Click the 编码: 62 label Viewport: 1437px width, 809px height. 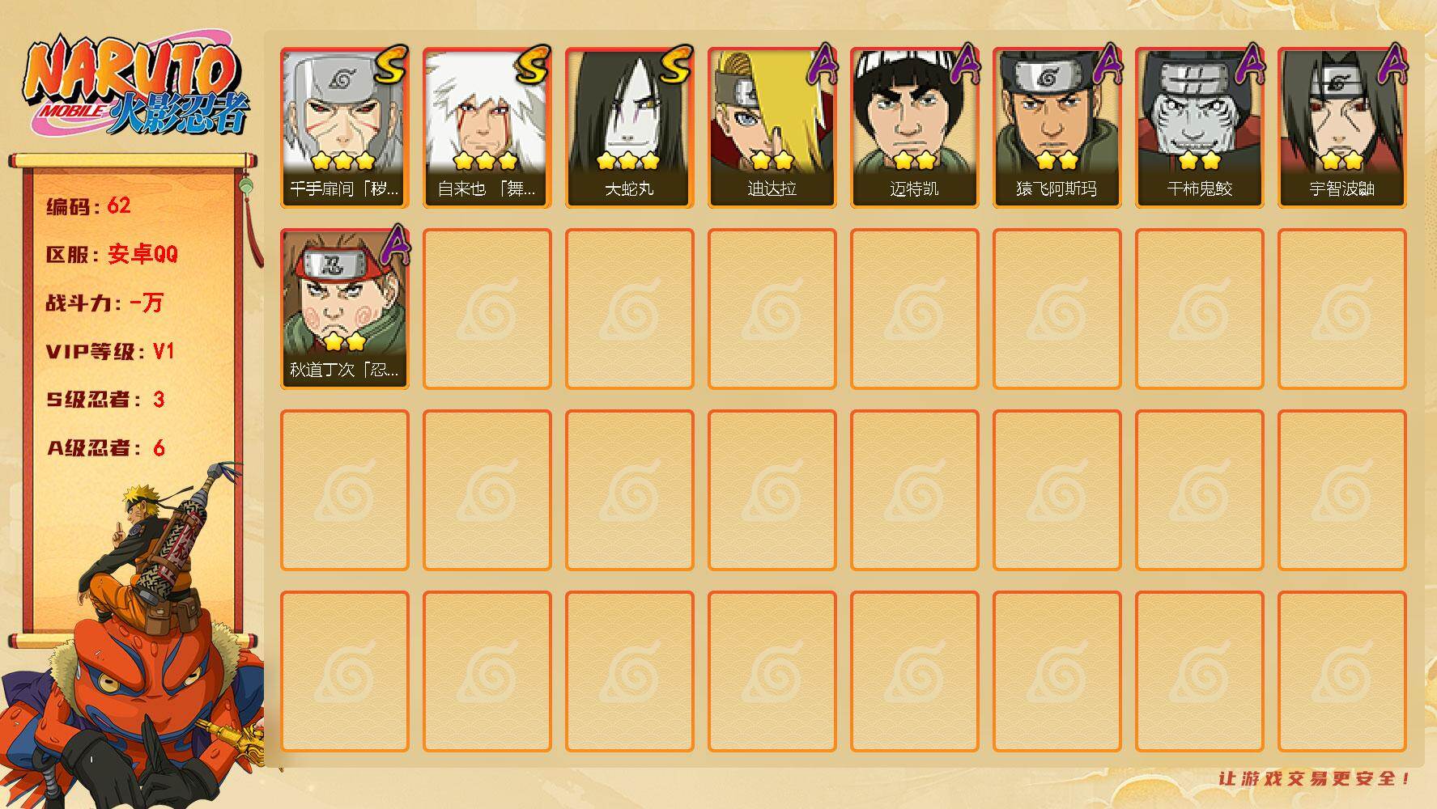(x=87, y=206)
